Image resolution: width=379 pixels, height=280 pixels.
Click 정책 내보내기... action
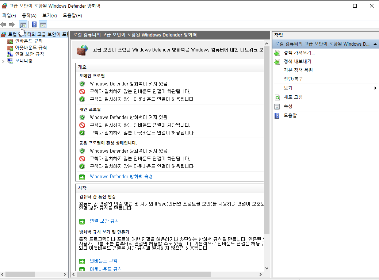[x=299, y=61]
